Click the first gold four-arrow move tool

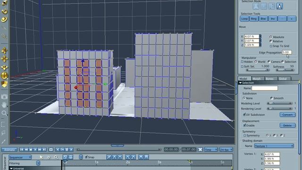(4, 51)
